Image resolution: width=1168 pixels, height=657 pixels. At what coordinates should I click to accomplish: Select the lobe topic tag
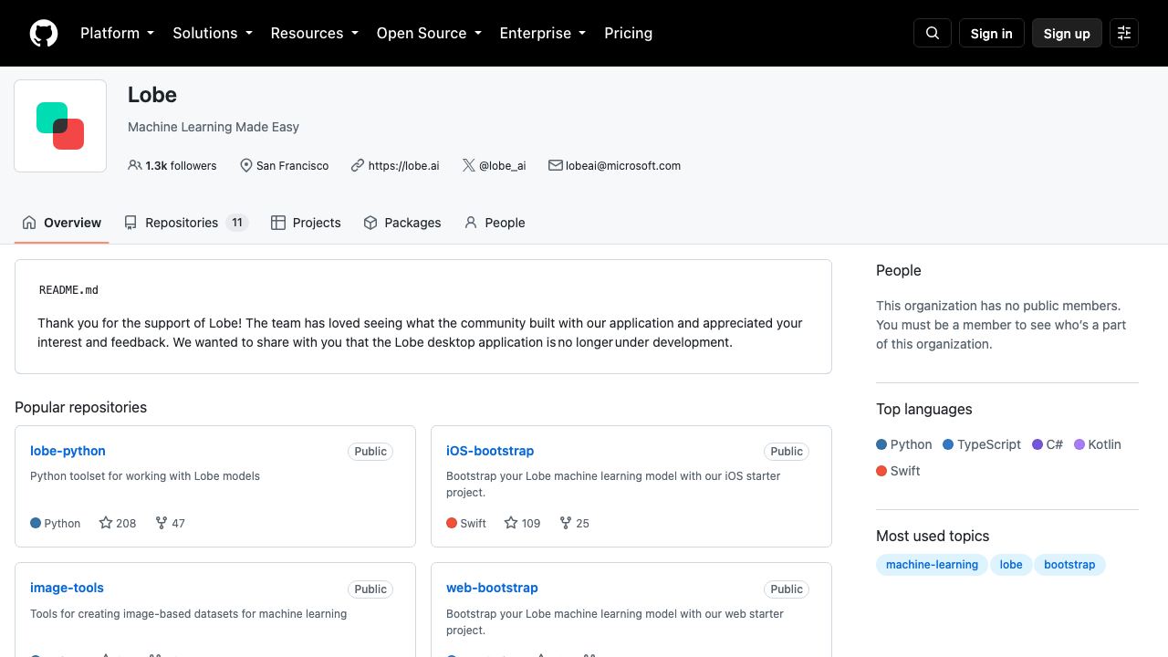click(1011, 565)
